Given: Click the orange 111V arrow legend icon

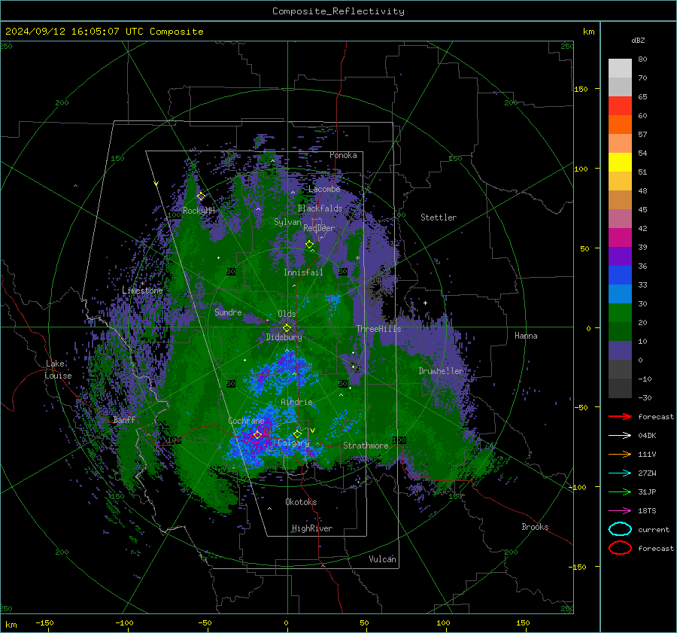Looking at the screenshot, I should (x=620, y=454).
